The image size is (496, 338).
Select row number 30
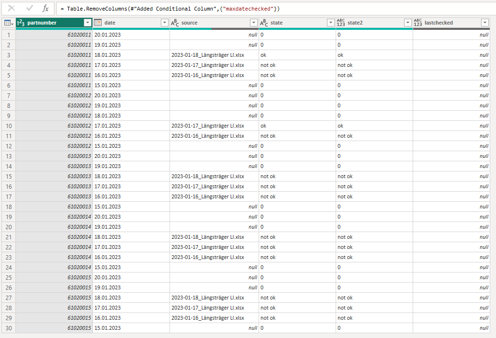coord(9,328)
